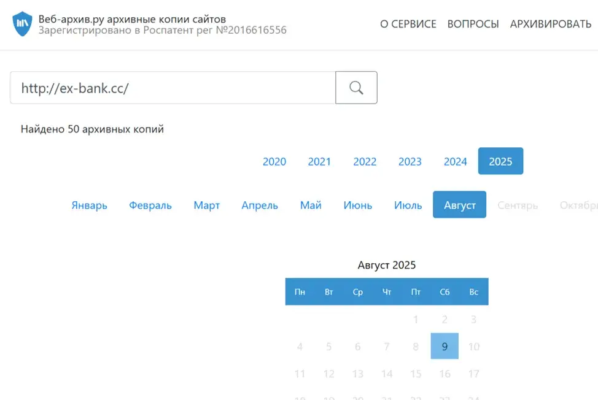Switch to month Июнь
The image size is (598, 400).
click(358, 205)
